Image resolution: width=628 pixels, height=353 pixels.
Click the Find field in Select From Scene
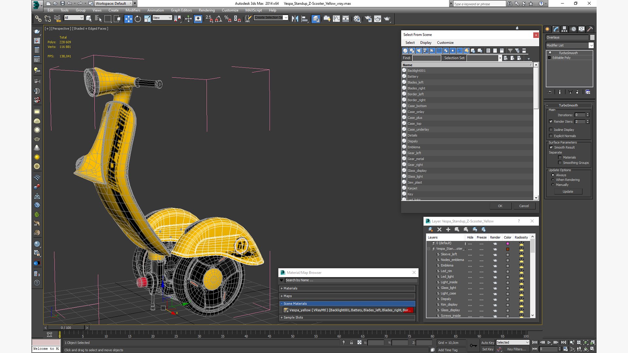coord(427,58)
